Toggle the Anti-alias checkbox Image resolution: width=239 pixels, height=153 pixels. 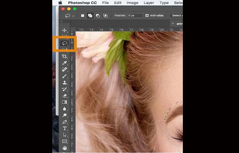pos(147,16)
